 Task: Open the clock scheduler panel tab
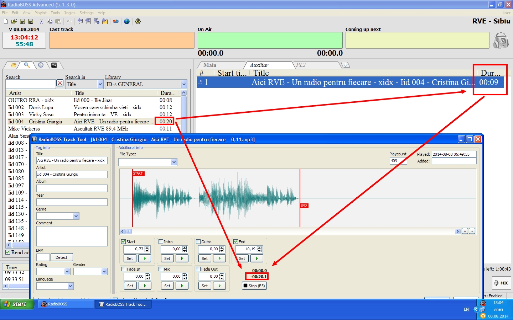click(x=41, y=65)
